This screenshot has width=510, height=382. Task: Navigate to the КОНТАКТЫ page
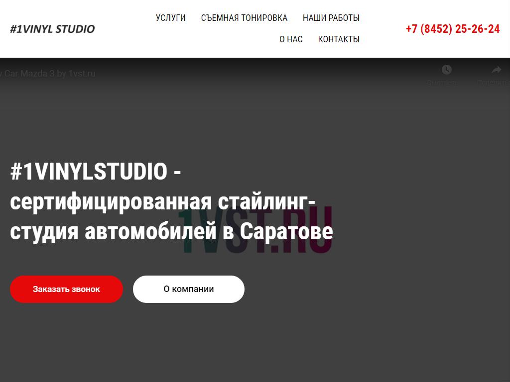(339, 39)
